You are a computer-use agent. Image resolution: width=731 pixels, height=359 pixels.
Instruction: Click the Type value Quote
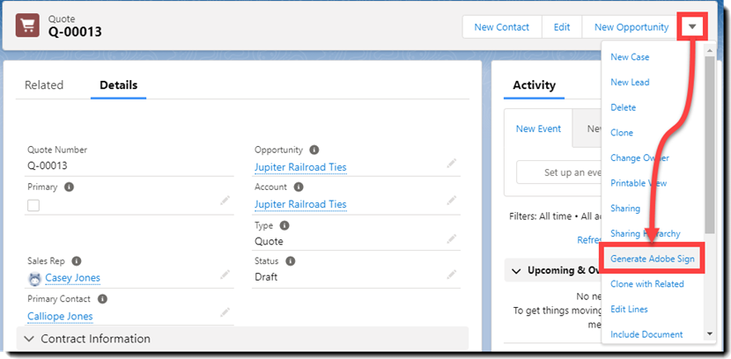(x=269, y=241)
